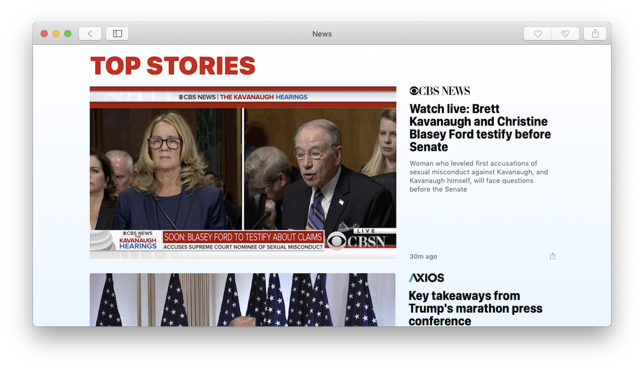
Task: Click the "30m ago" timestamp
Action: [423, 257]
